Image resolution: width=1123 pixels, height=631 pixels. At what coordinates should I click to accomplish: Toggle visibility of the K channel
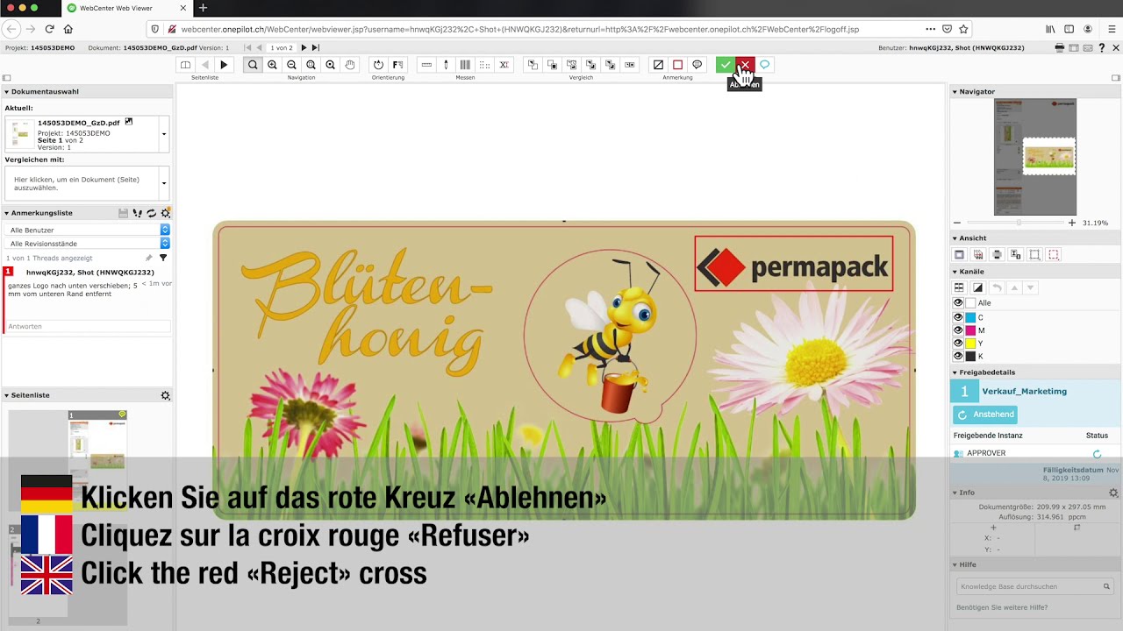958,356
